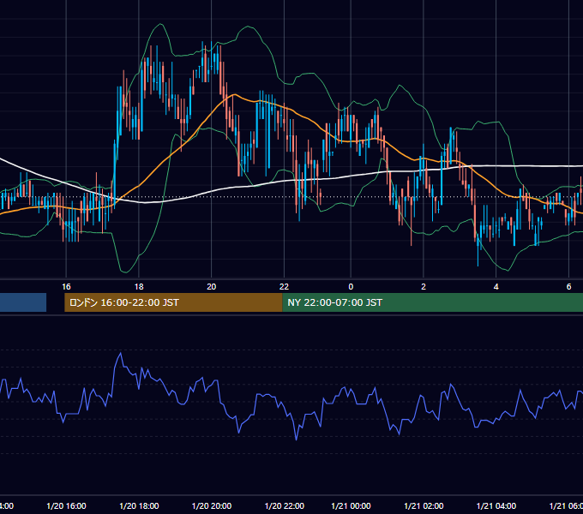
Task: Click the NY 22:00-07:00 JST session bar
Action: 432,302
